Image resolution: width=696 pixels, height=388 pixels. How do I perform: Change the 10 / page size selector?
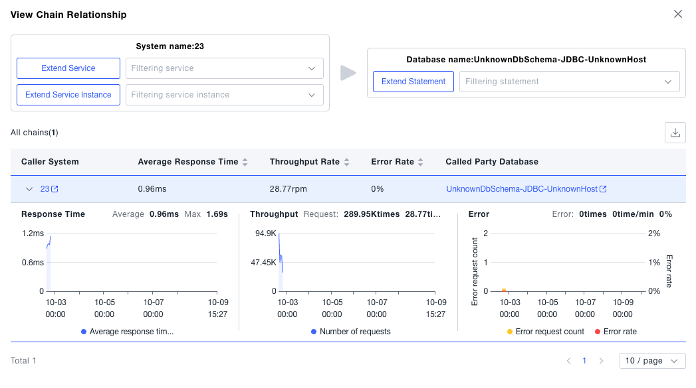click(652, 361)
